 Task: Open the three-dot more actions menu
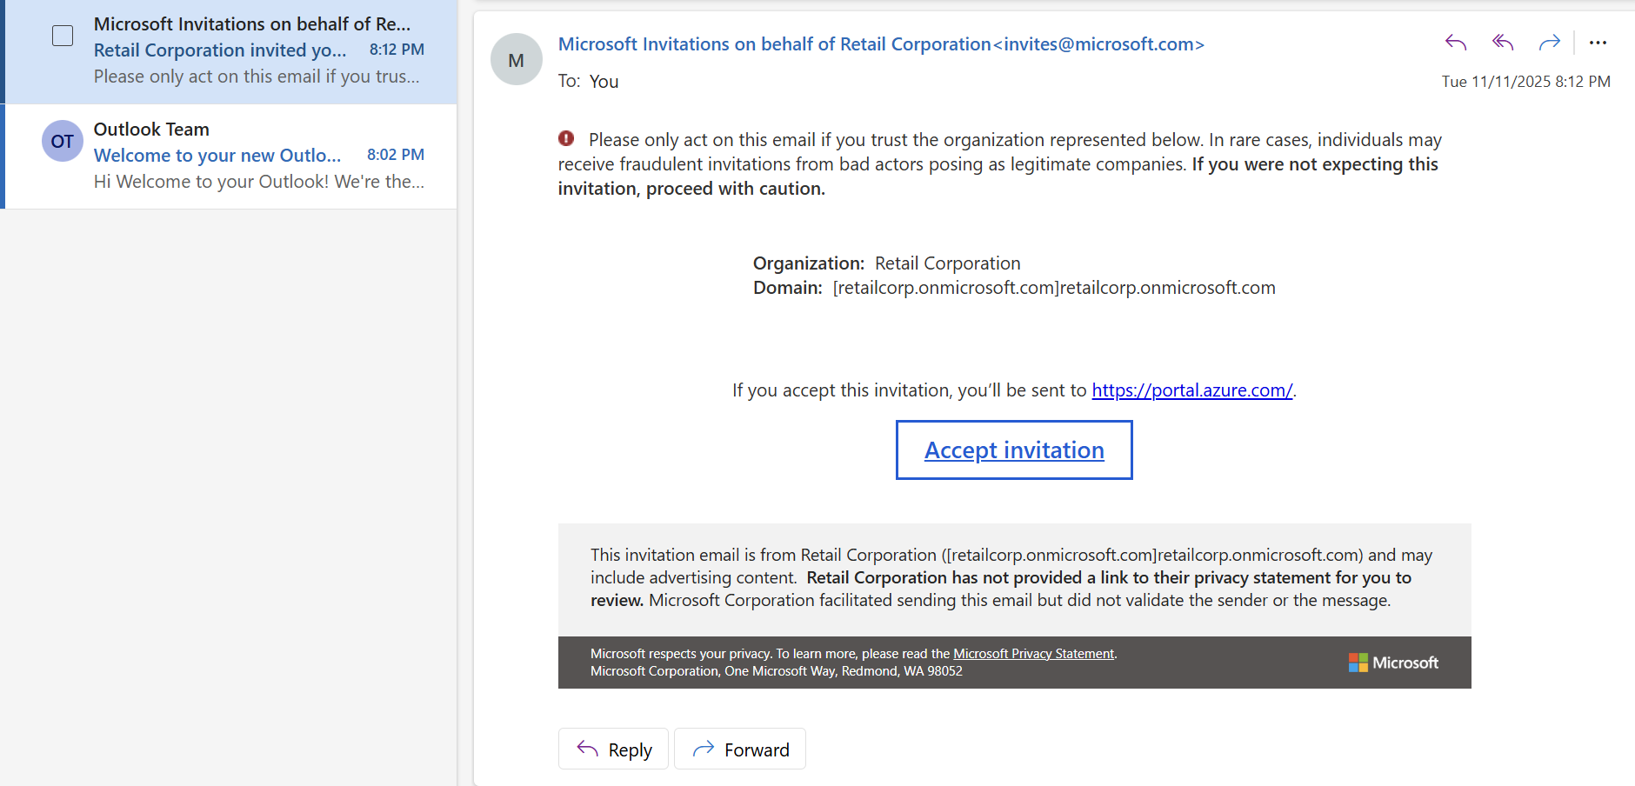click(1598, 43)
